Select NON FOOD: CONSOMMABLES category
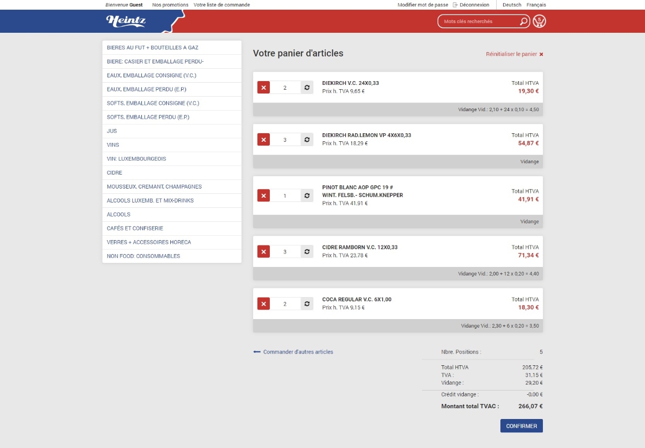The width and height of the screenshot is (645, 448). (172, 256)
